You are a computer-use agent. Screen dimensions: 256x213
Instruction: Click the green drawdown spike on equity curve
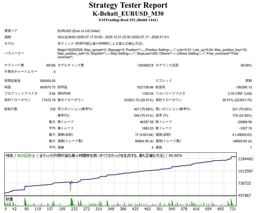[x=71, y=188]
